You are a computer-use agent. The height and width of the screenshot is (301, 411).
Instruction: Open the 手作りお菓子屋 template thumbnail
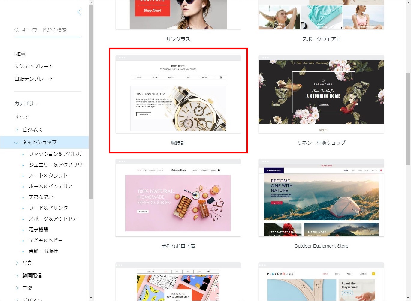tap(178, 198)
